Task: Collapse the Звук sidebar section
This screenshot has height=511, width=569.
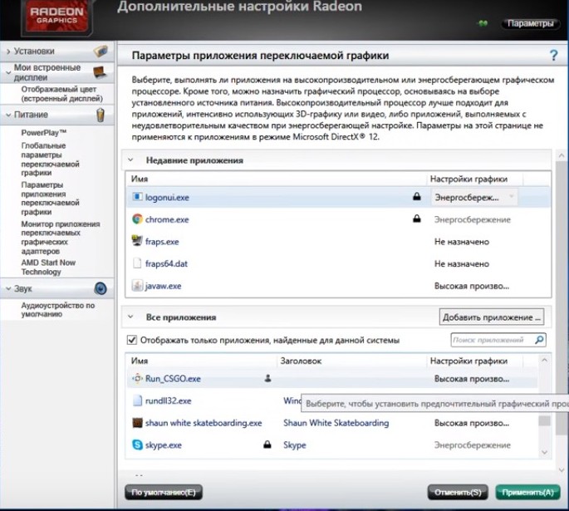Action: [x=8, y=289]
